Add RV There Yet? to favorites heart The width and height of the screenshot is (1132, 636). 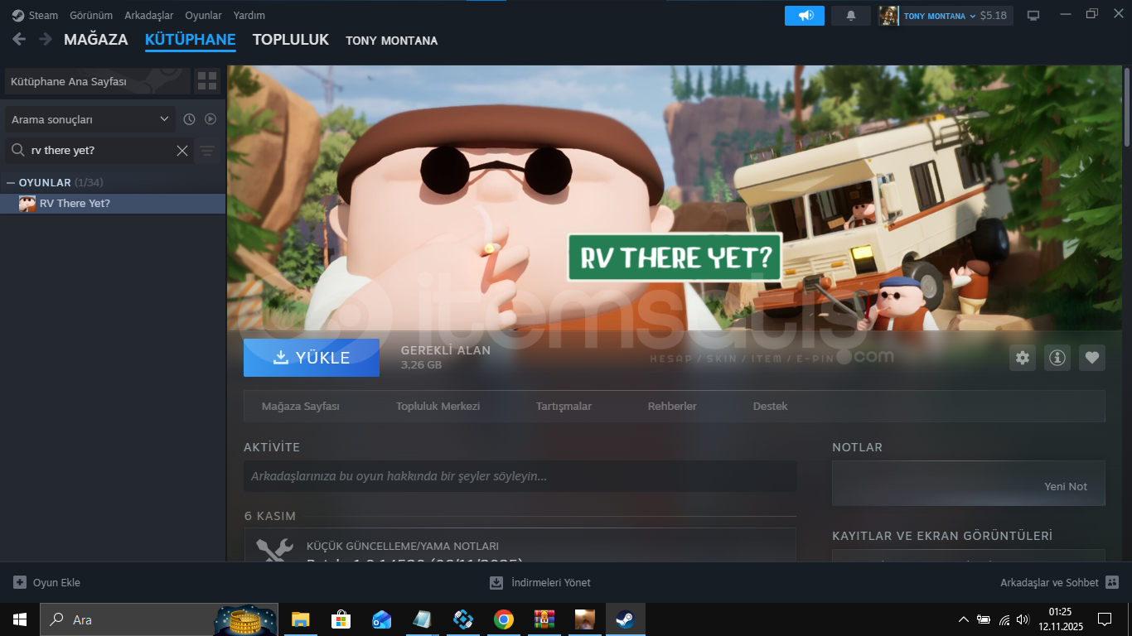1092,358
